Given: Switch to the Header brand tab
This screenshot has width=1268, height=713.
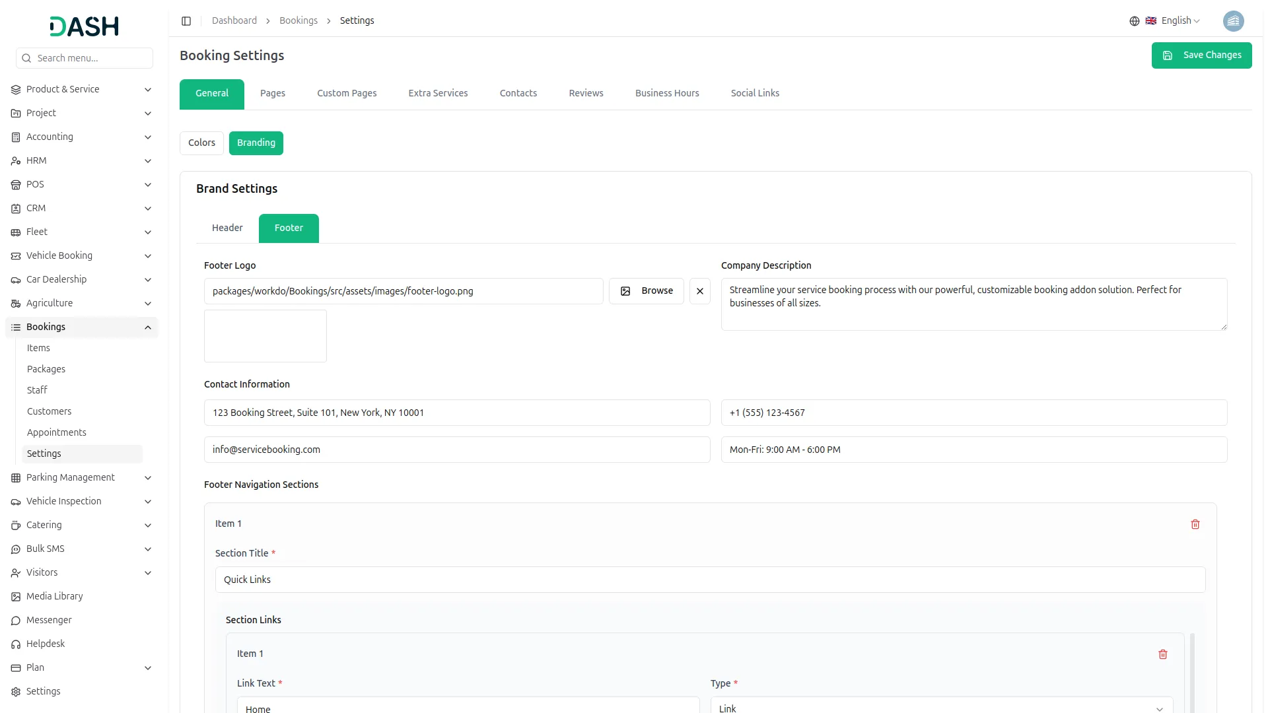Looking at the screenshot, I should [x=227, y=228].
